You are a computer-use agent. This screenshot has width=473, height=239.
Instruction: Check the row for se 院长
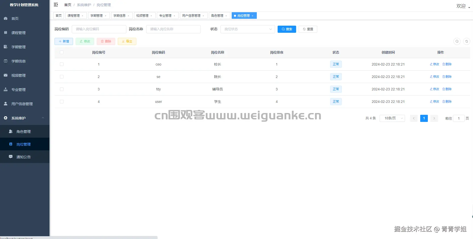point(62,77)
